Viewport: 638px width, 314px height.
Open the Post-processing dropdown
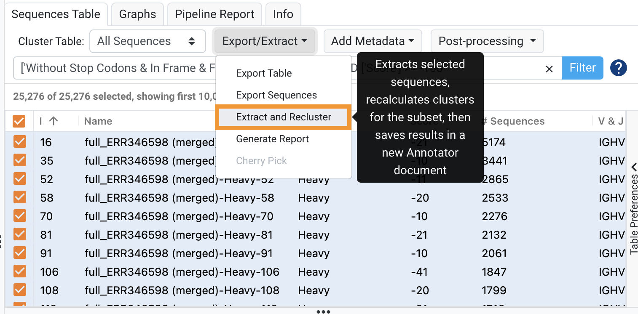tap(487, 41)
